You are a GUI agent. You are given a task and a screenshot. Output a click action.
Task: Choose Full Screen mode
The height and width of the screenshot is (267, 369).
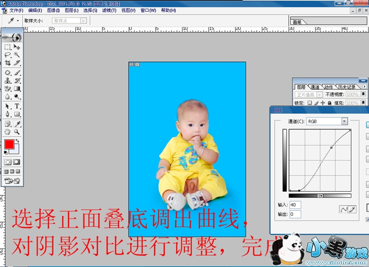(x=18, y=172)
